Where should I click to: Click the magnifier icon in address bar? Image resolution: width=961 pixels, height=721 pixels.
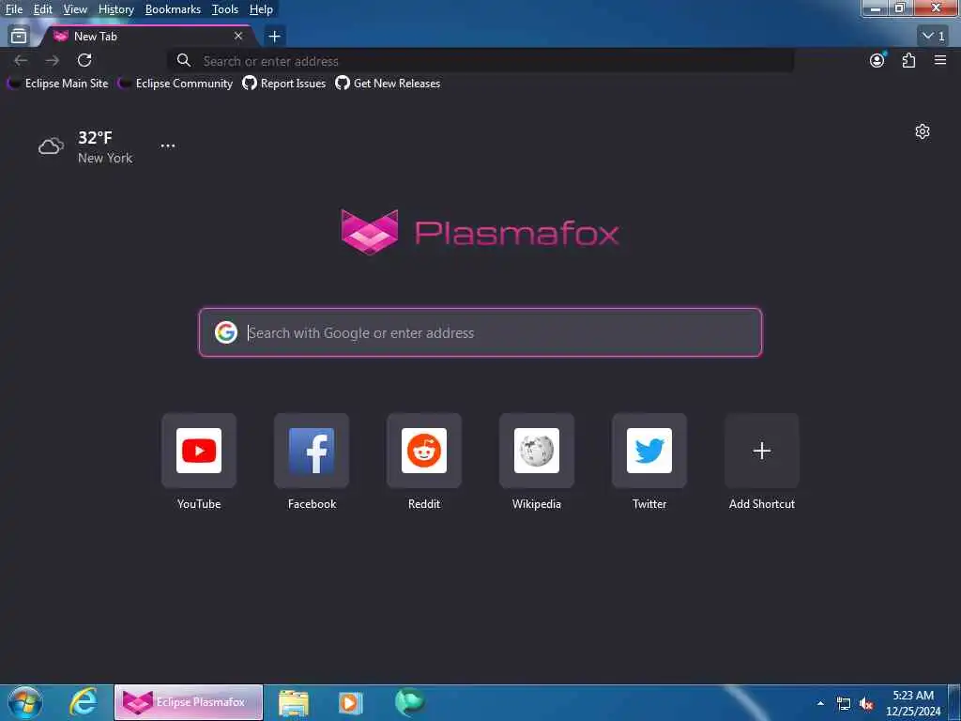click(183, 60)
